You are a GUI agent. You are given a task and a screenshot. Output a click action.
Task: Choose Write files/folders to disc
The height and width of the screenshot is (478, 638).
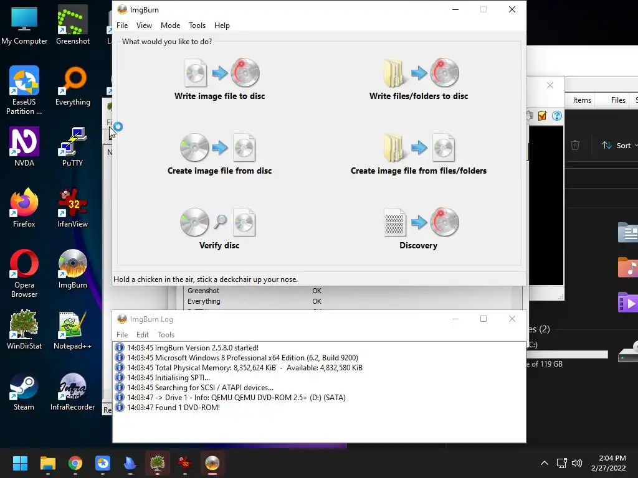point(419,79)
